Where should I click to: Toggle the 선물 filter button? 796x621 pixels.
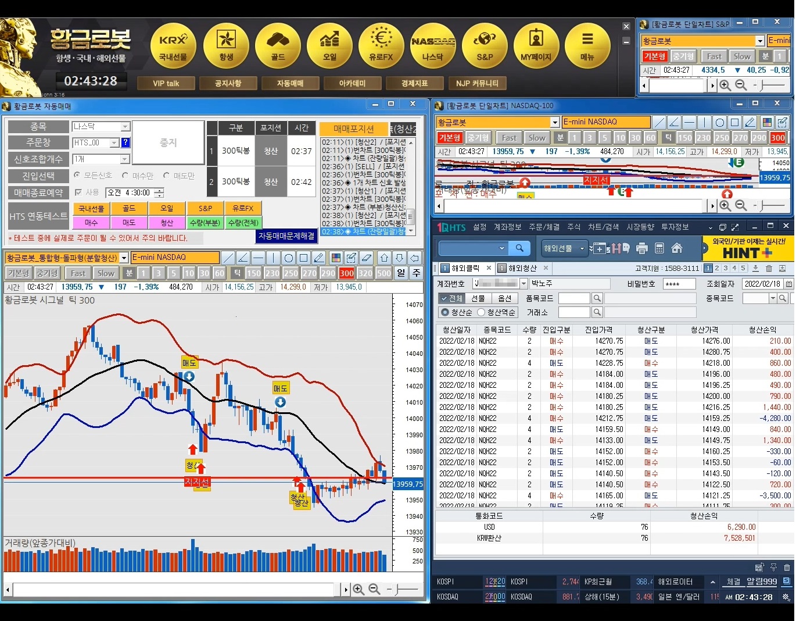(x=478, y=298)
